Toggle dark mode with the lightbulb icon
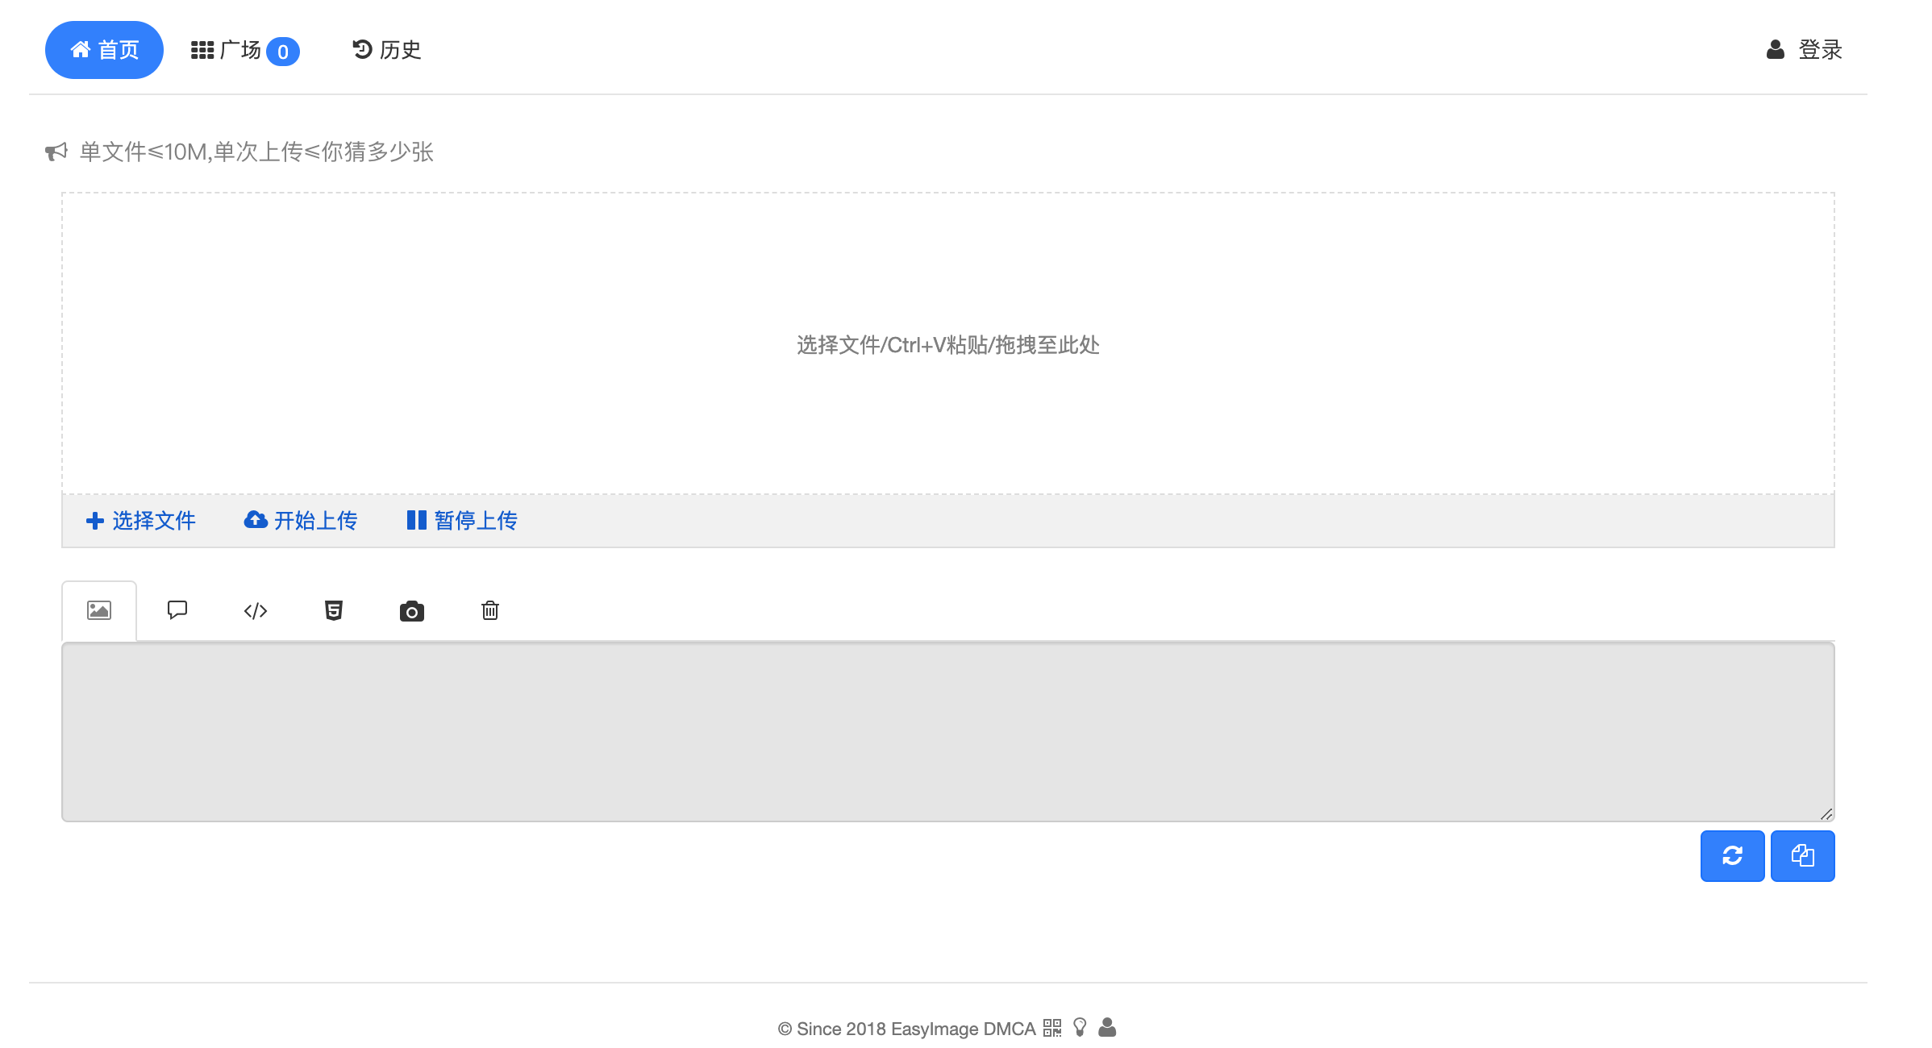 (1081, 1028)
